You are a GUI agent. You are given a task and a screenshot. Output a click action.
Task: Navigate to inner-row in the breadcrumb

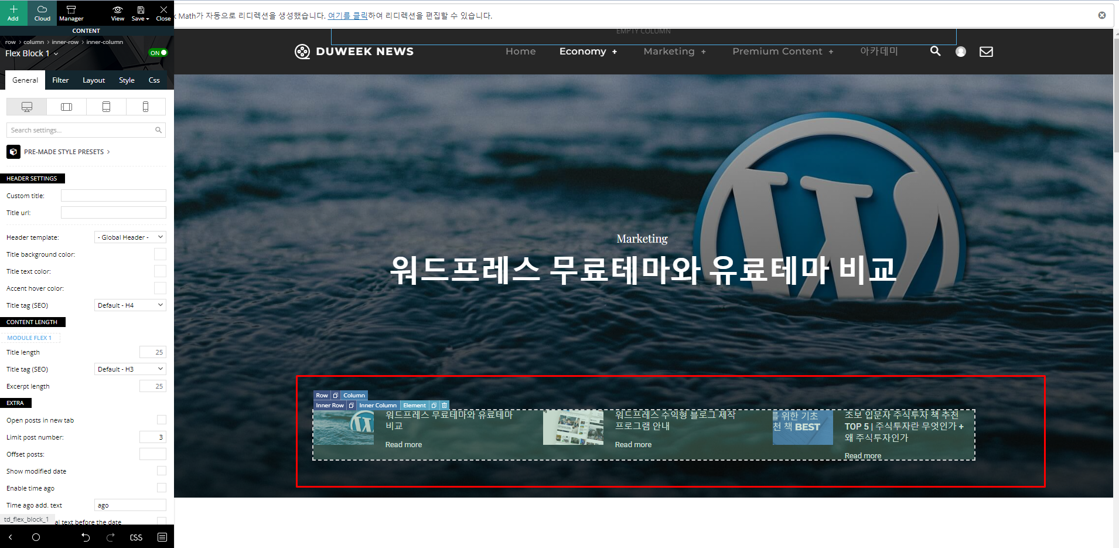65,42
